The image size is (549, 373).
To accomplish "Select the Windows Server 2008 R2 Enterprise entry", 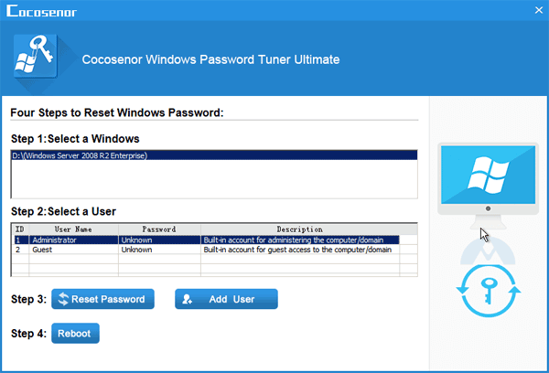I will click(x=214, y=155).
